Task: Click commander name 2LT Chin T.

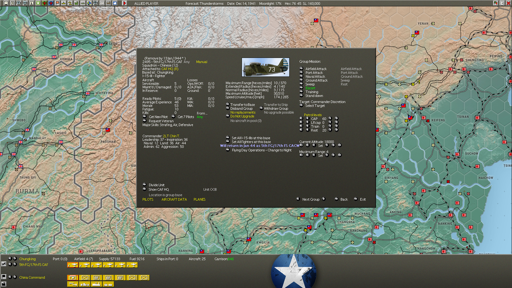Action: 171,136
